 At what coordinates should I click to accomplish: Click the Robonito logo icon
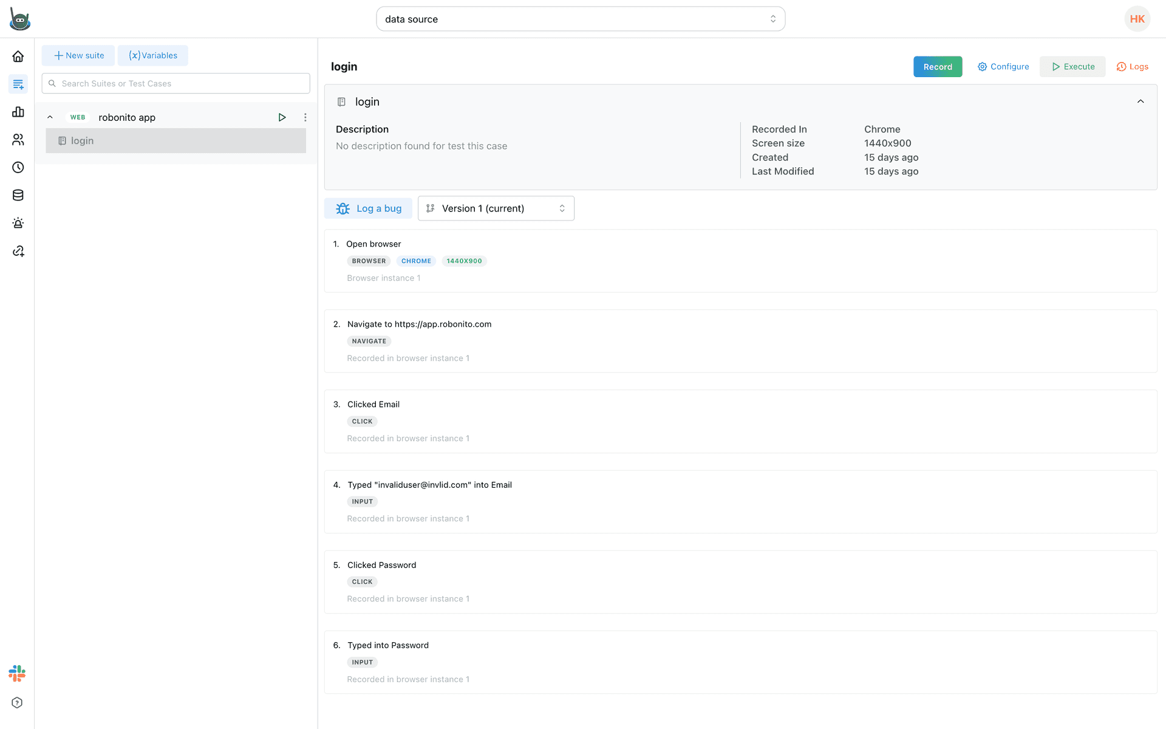pos(19,19)
